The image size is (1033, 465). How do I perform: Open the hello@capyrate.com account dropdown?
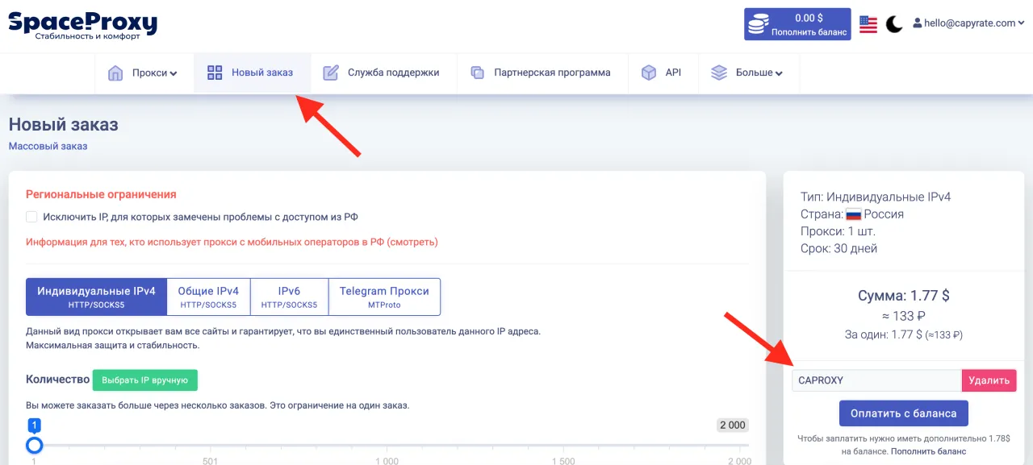968,23
